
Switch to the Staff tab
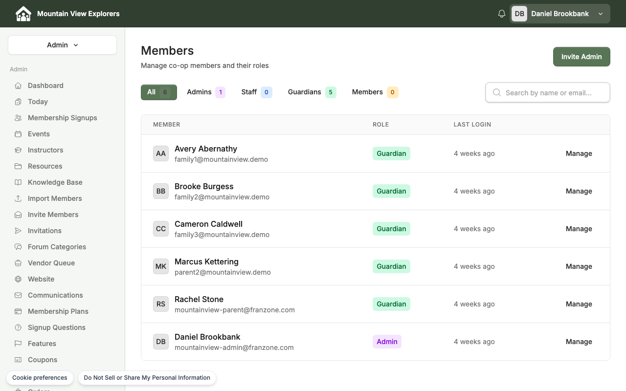pos(257,92)
